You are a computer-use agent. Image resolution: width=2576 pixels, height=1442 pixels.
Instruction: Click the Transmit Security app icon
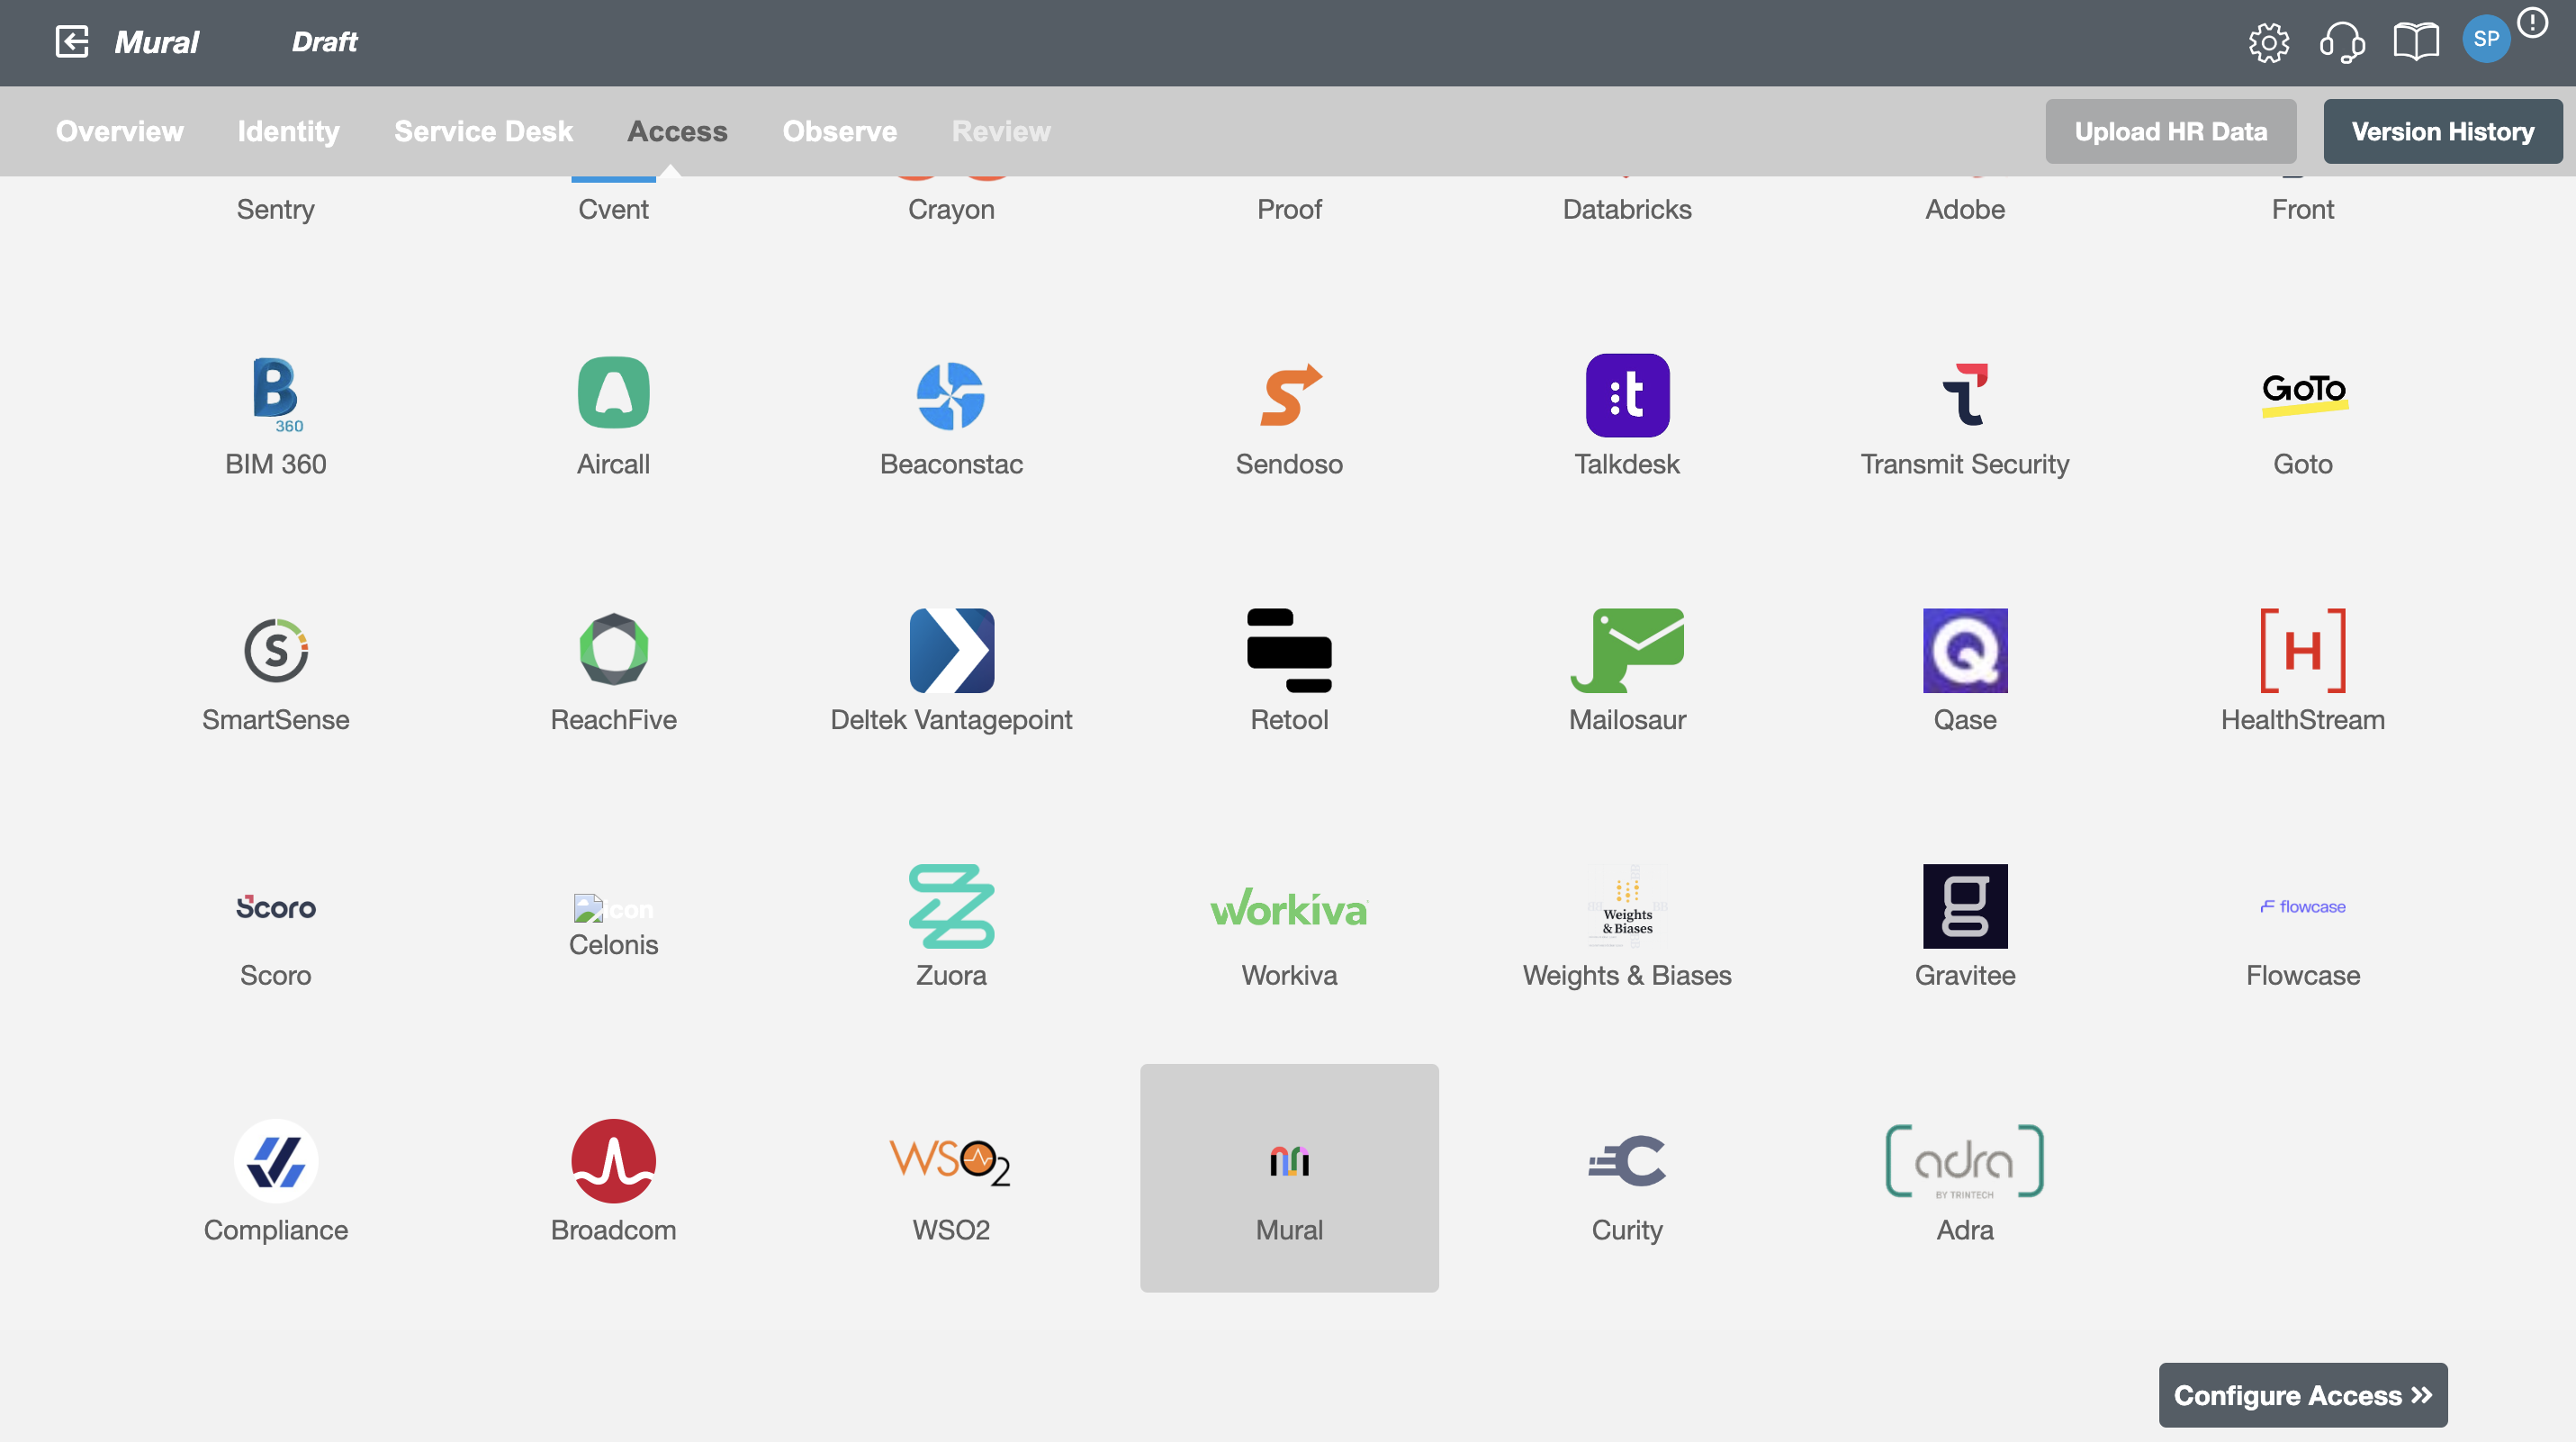tap(1964, 392)
